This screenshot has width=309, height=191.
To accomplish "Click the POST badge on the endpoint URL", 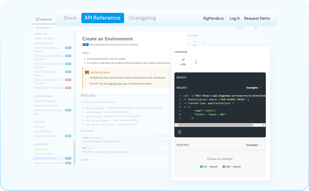I will (x=85, y=45).
